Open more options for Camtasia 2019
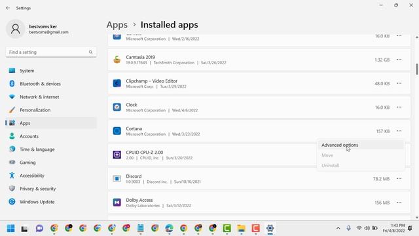 399,60
